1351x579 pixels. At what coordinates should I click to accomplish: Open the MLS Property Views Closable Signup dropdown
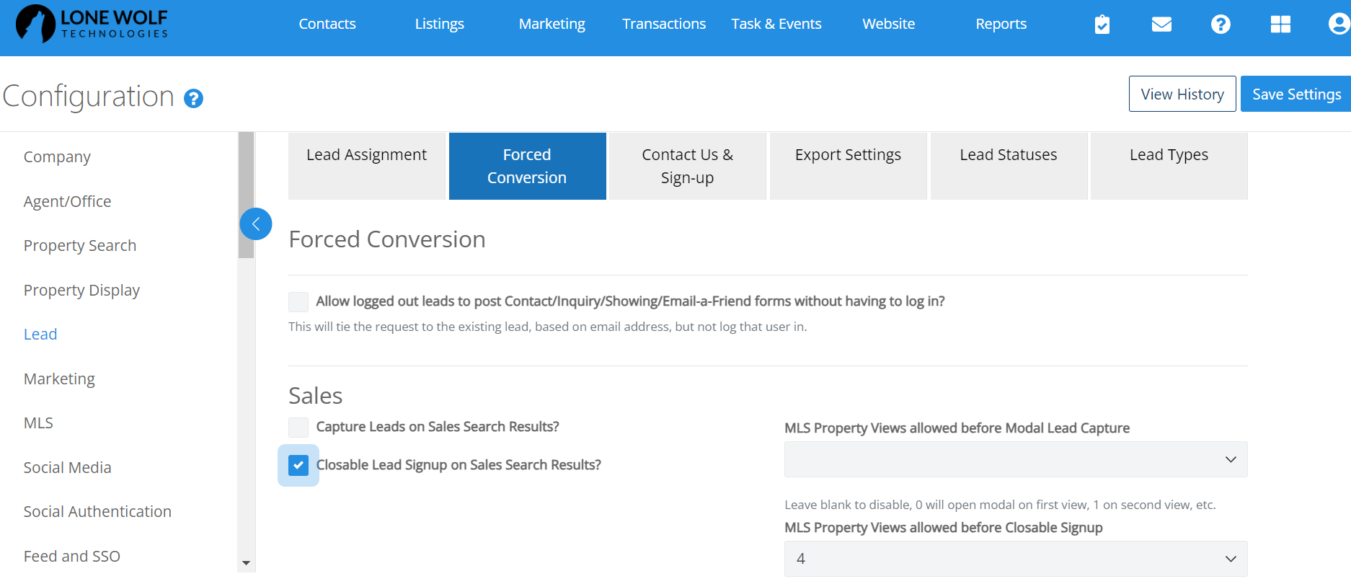click(1014, 558)
